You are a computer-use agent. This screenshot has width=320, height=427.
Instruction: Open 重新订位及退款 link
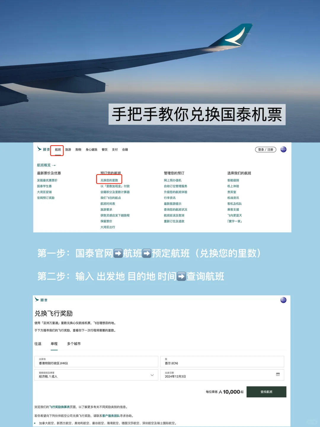tap(174, 221)
